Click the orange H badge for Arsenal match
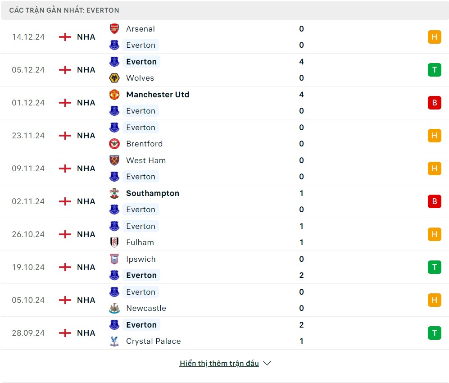This screenshot has height=383, width=449. pyautogui.click(x=434, y=37)
